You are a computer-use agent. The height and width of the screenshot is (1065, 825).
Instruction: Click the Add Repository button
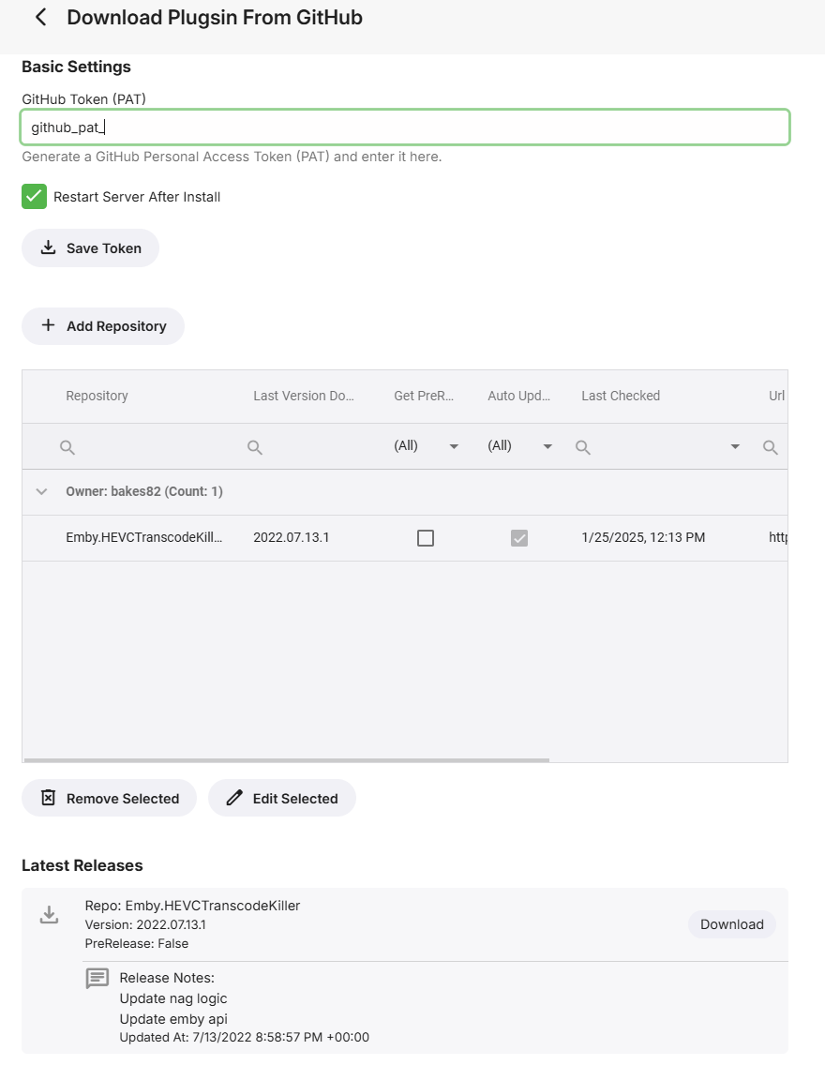tap(103, 326)
